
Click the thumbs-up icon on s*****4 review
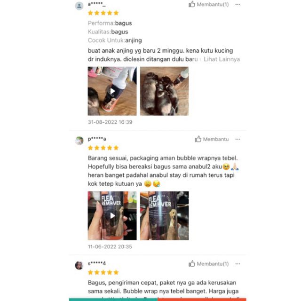(191, 263)
